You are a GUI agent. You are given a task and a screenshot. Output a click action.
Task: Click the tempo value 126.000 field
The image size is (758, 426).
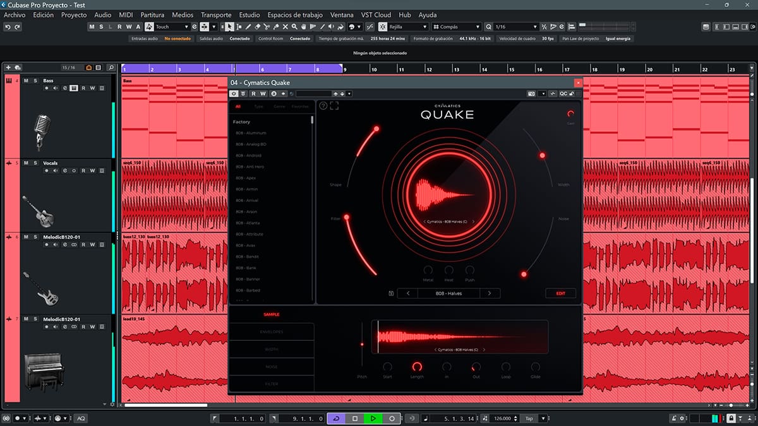pyautogui.click(x=503, y=418)
